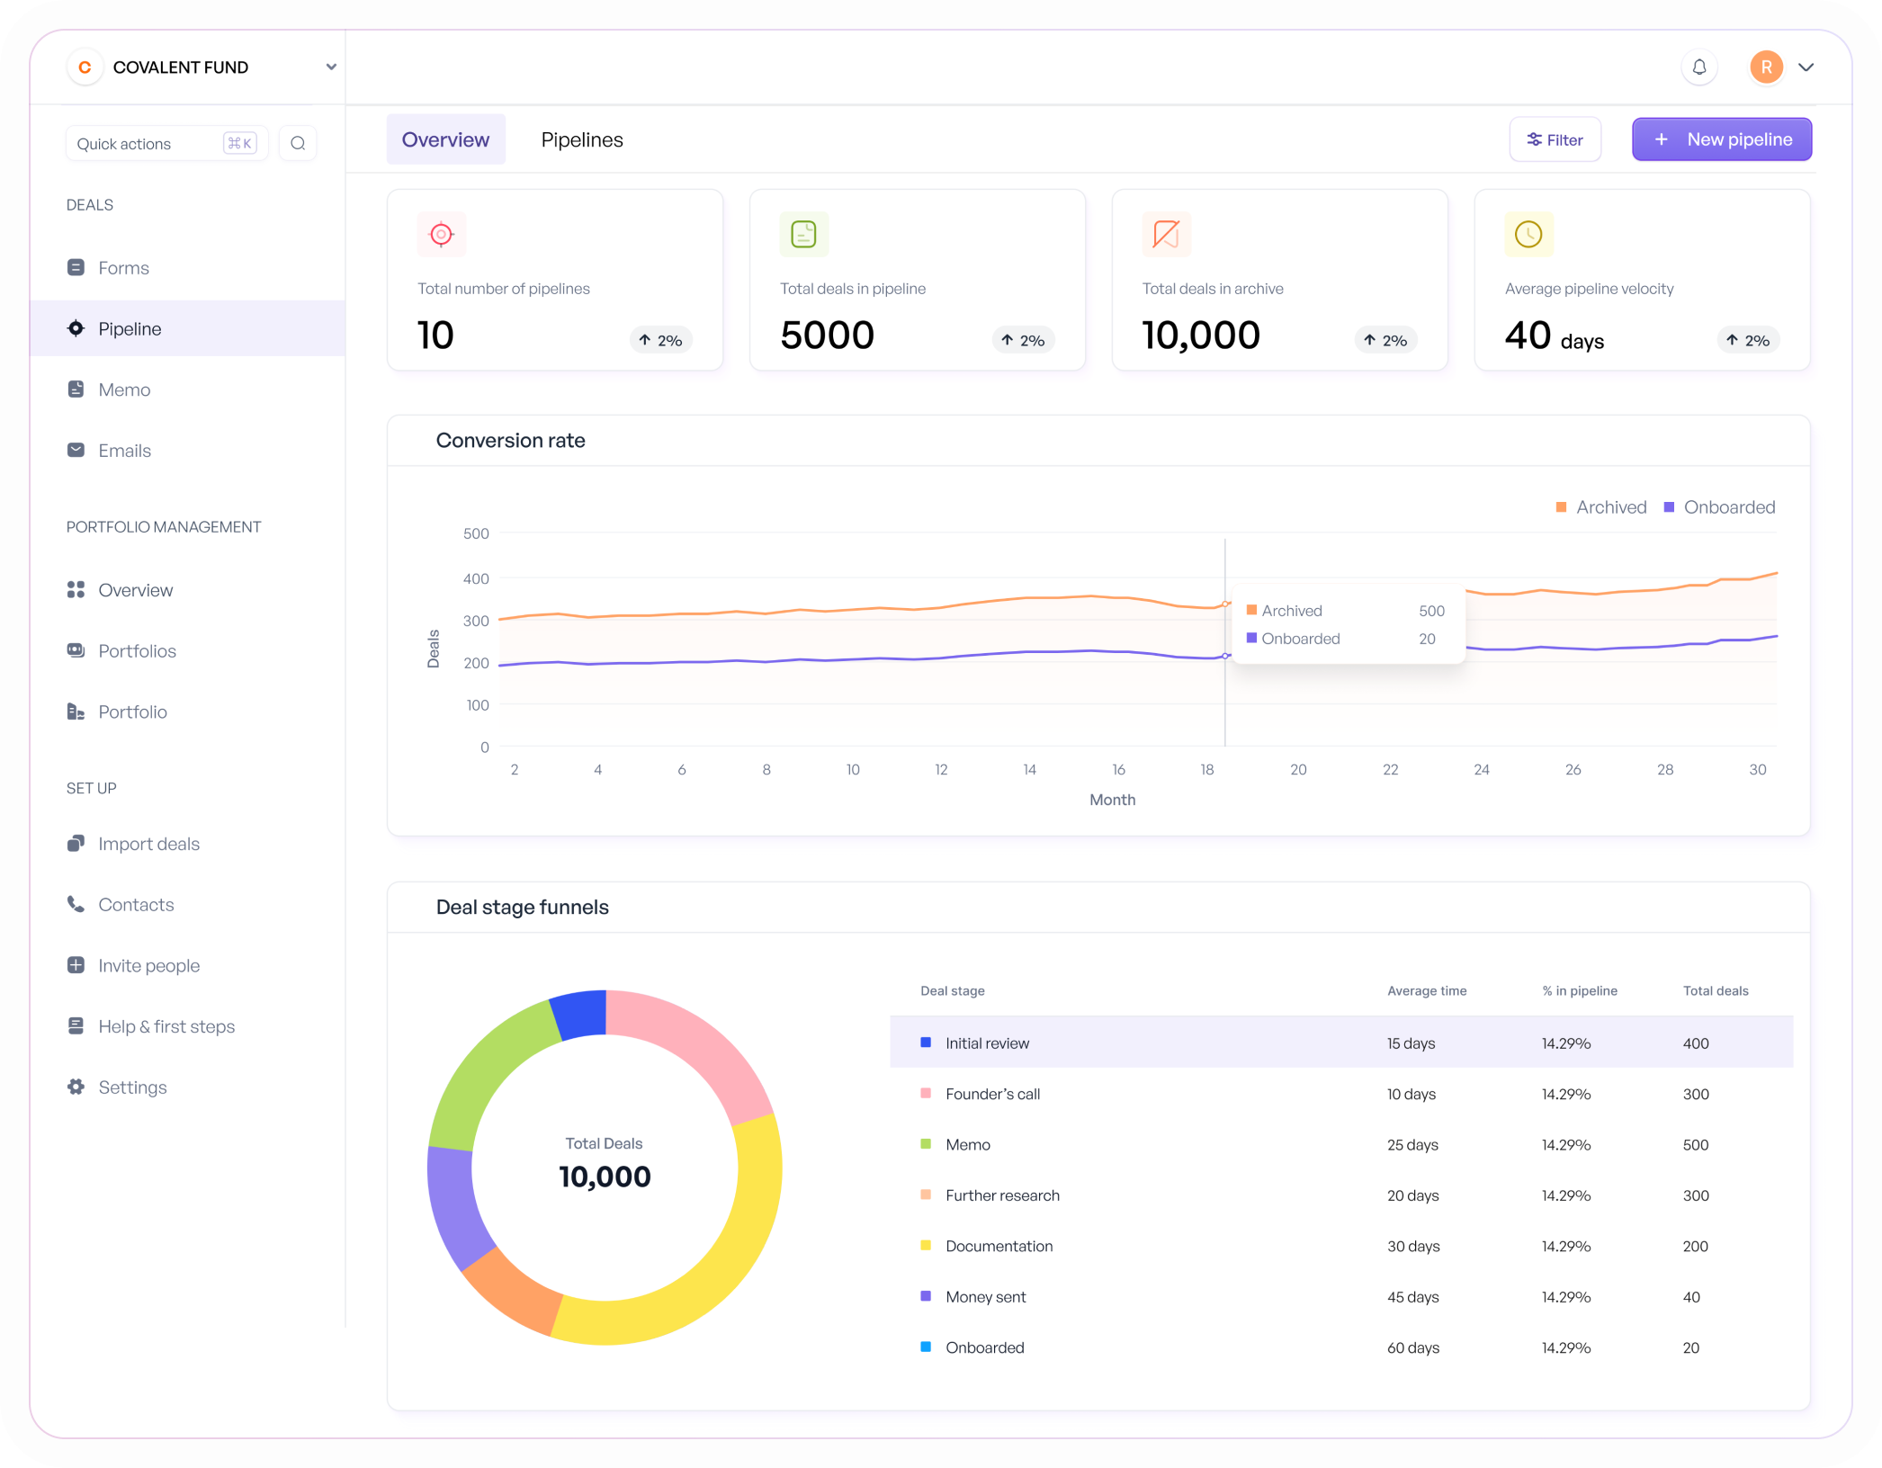Open the notifications bell

pos(1698,67)
